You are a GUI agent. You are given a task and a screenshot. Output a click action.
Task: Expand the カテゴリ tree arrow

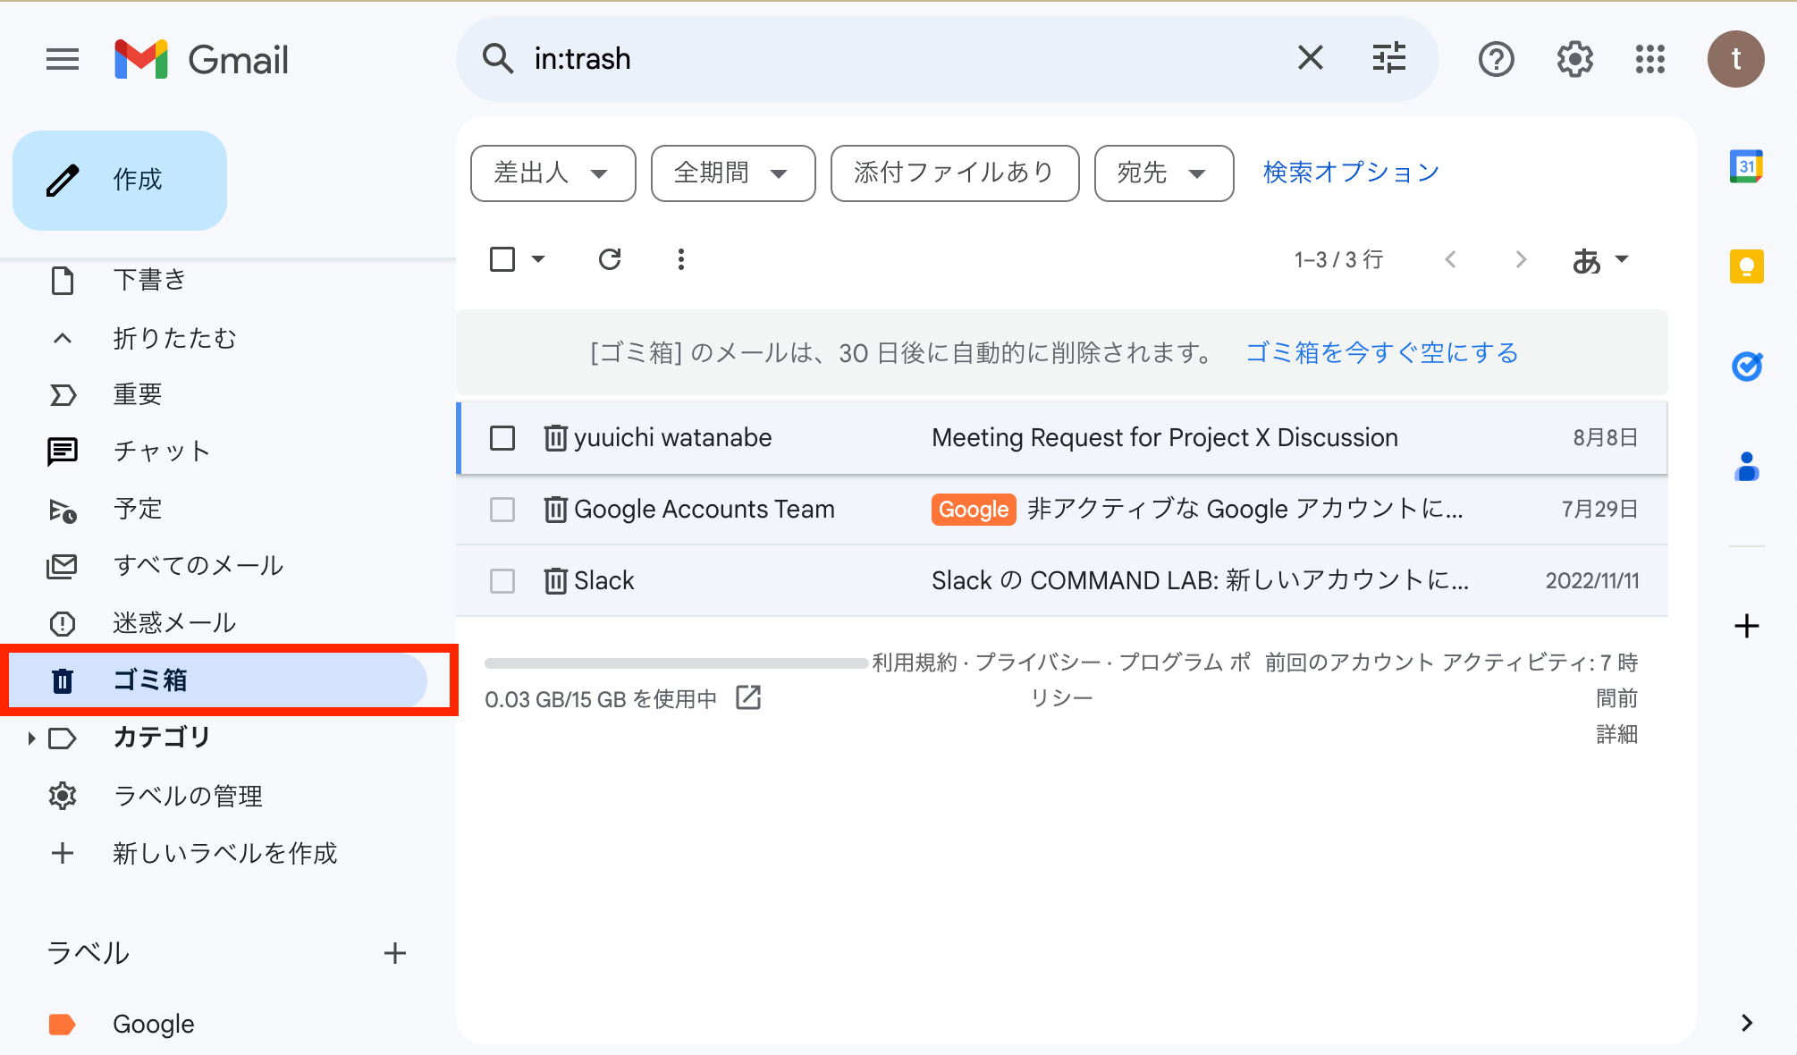(x=31, y=738)
